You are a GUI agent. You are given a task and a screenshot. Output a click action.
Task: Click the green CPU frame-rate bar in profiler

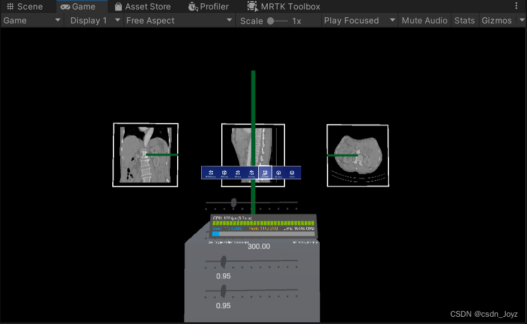click(264, 223)
